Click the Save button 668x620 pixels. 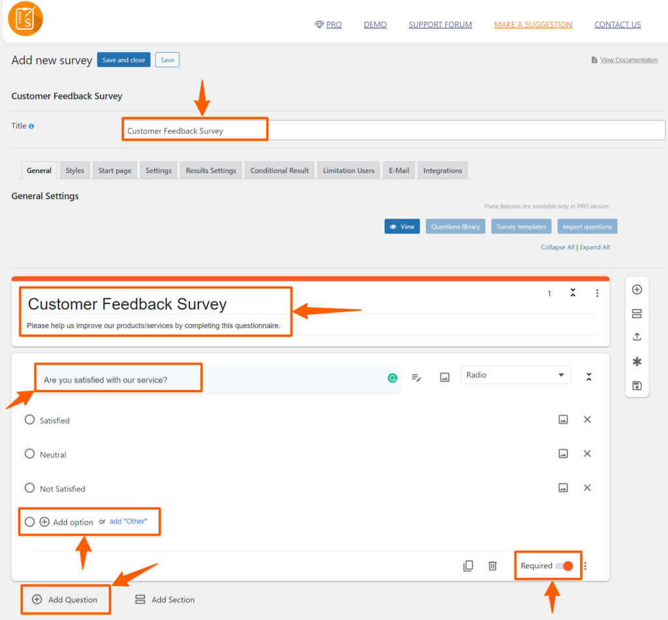pyautogui.click(x=167, y=60)
